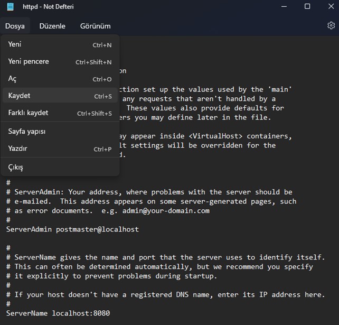
Task: Open Sayfa yapısı page setup
Action: (60, 132)
